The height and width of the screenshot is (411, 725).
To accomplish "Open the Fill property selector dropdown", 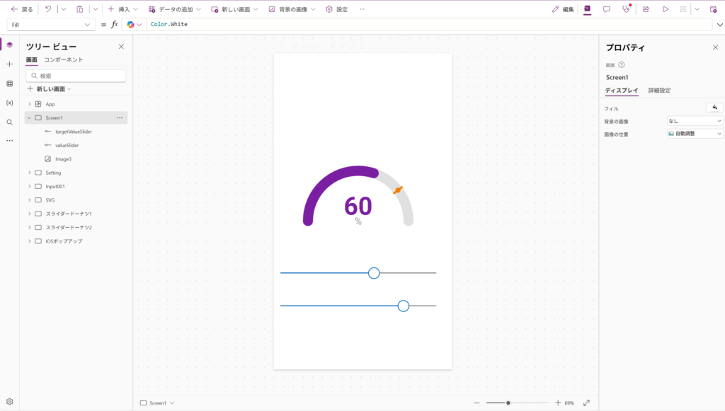I will [x=50, y=25].
